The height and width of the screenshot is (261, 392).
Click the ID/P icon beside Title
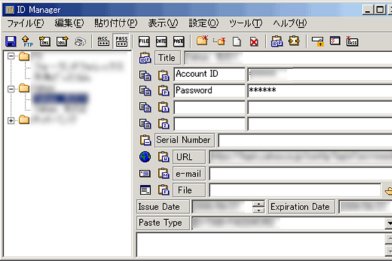[145, 57]
